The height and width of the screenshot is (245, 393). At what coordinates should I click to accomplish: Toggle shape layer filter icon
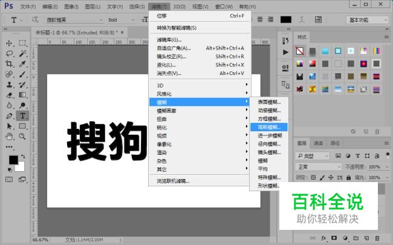(x=367, y=156)
